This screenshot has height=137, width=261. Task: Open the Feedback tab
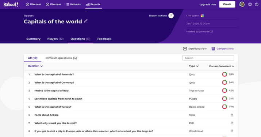[104, 39]
